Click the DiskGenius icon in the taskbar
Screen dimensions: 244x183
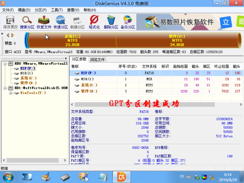point(122,177)
